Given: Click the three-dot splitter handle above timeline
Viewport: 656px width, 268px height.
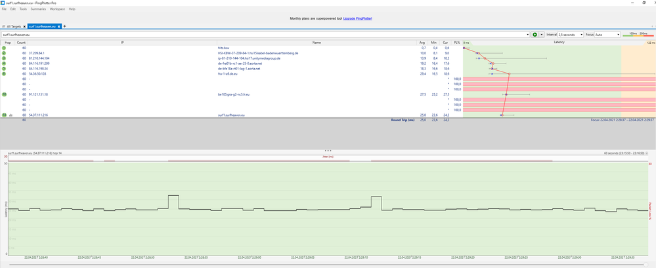Looking at the screenshot, I should pyautogui.click(x=328, y=150).
